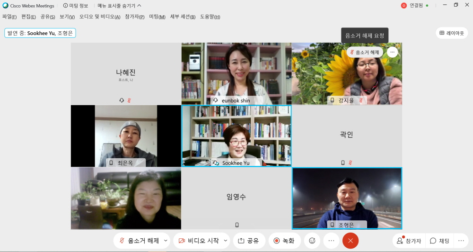Image resolution: width=473 pixels, height=252 pixels.
Task: Click the chat bubble icon in 채팅 button
Action: click(x=433, y=241)
